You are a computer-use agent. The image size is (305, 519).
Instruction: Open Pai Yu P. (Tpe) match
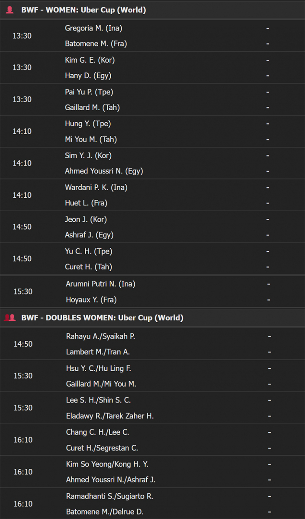point(152,99)
